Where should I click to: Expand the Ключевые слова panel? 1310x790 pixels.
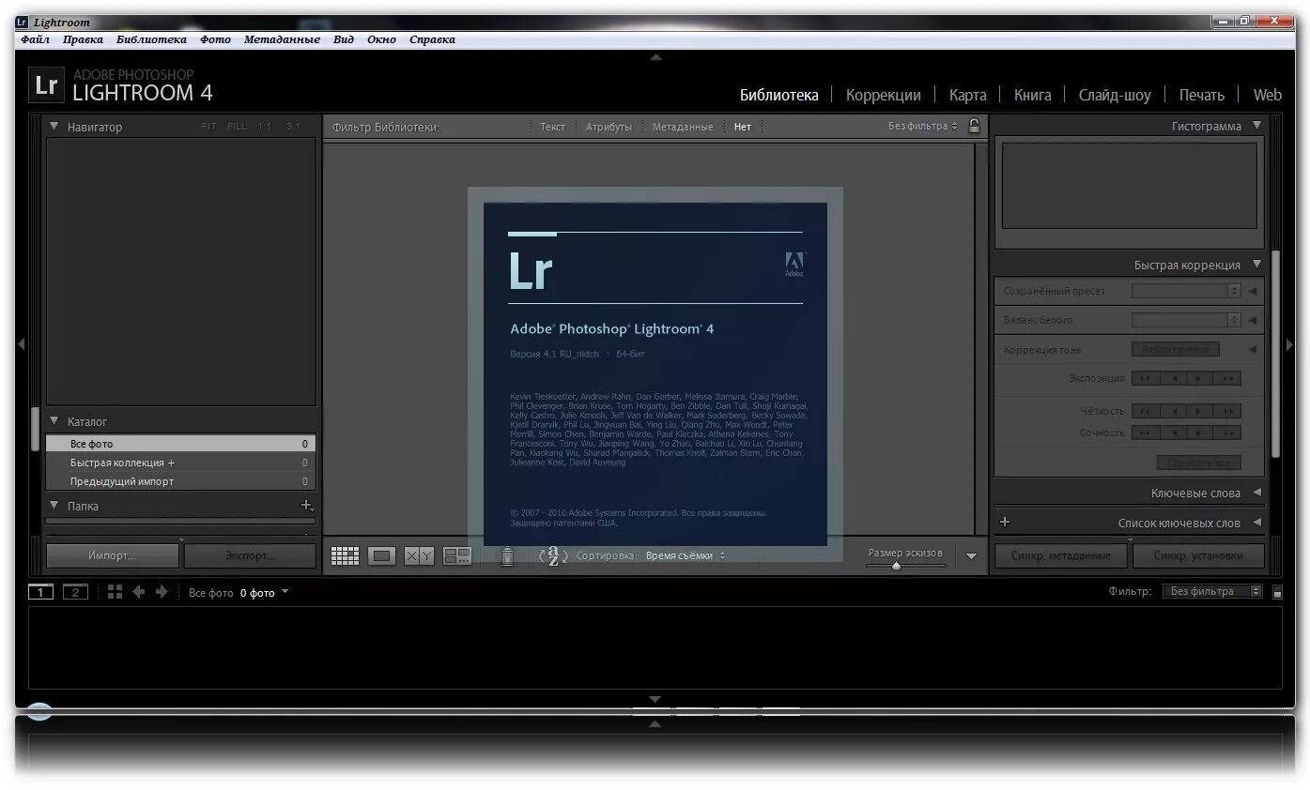coord(1256,492)
